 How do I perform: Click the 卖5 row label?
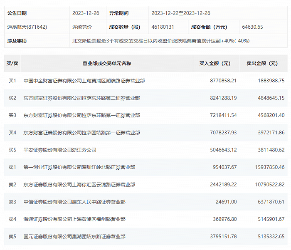click(12, 236)
